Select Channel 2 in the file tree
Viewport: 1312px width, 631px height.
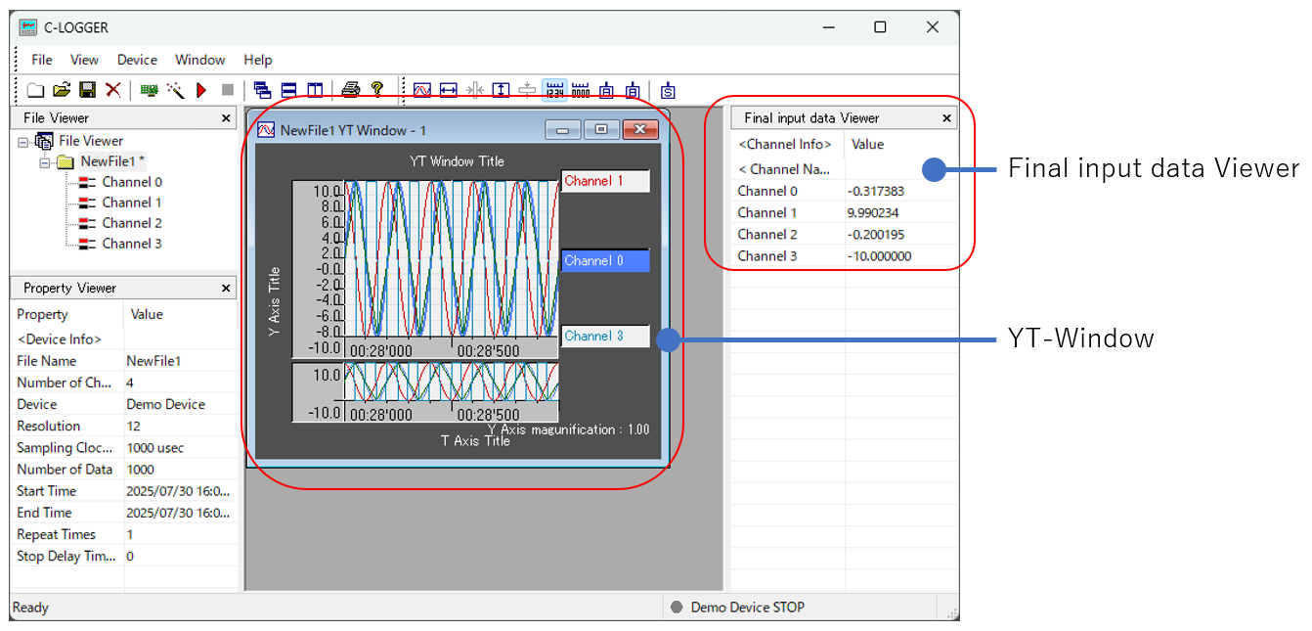coord(132,223)
